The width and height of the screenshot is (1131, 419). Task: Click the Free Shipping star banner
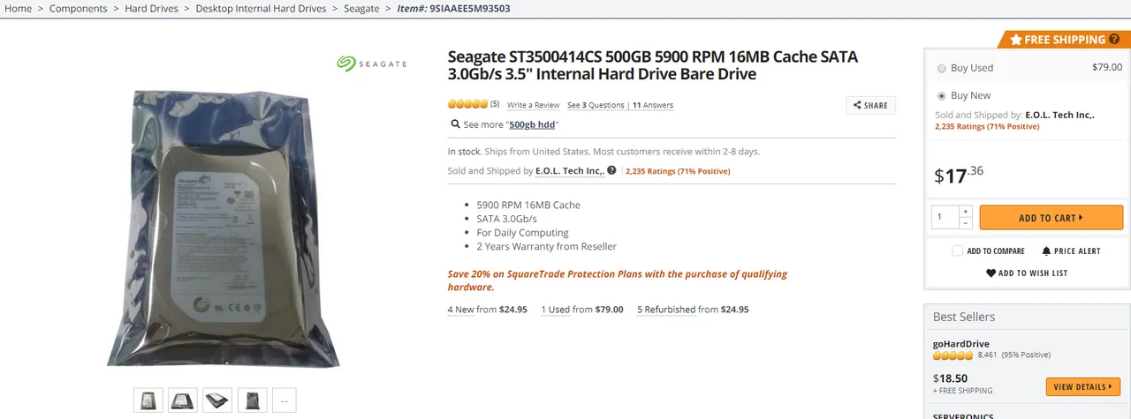click(1064, 40)
